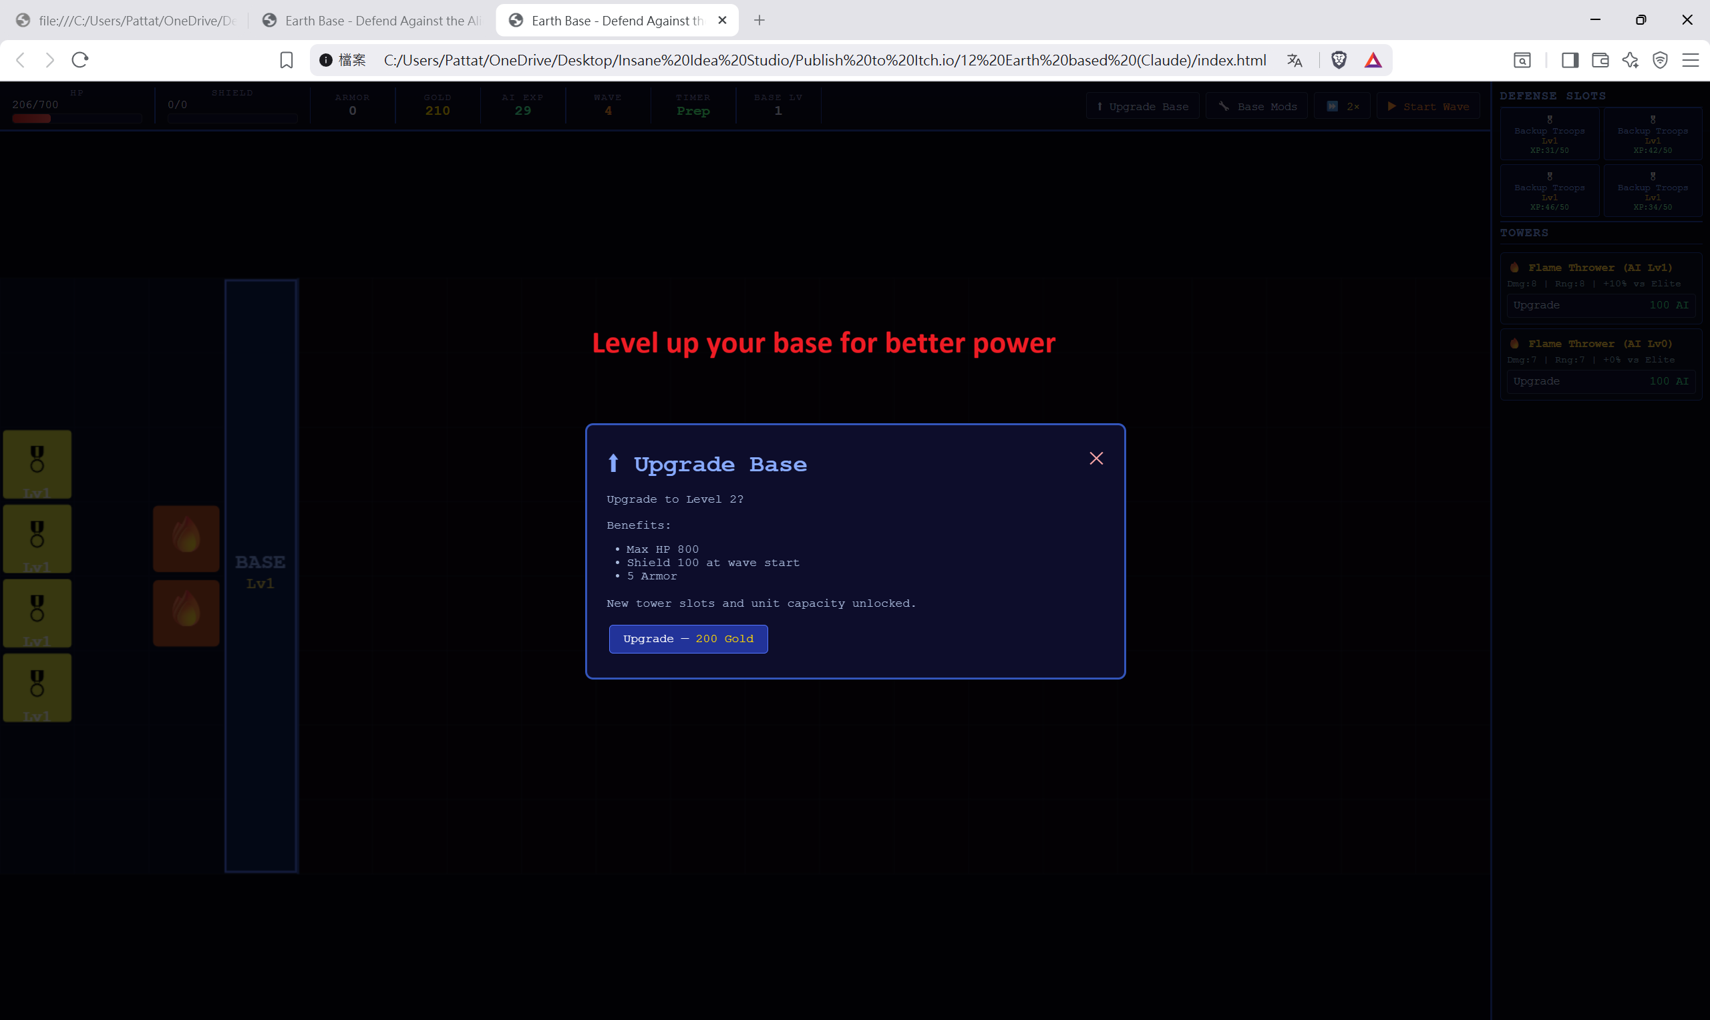Restore down the browser window
Screen dimensions: 1710x1020
[x=1641, y=20]
